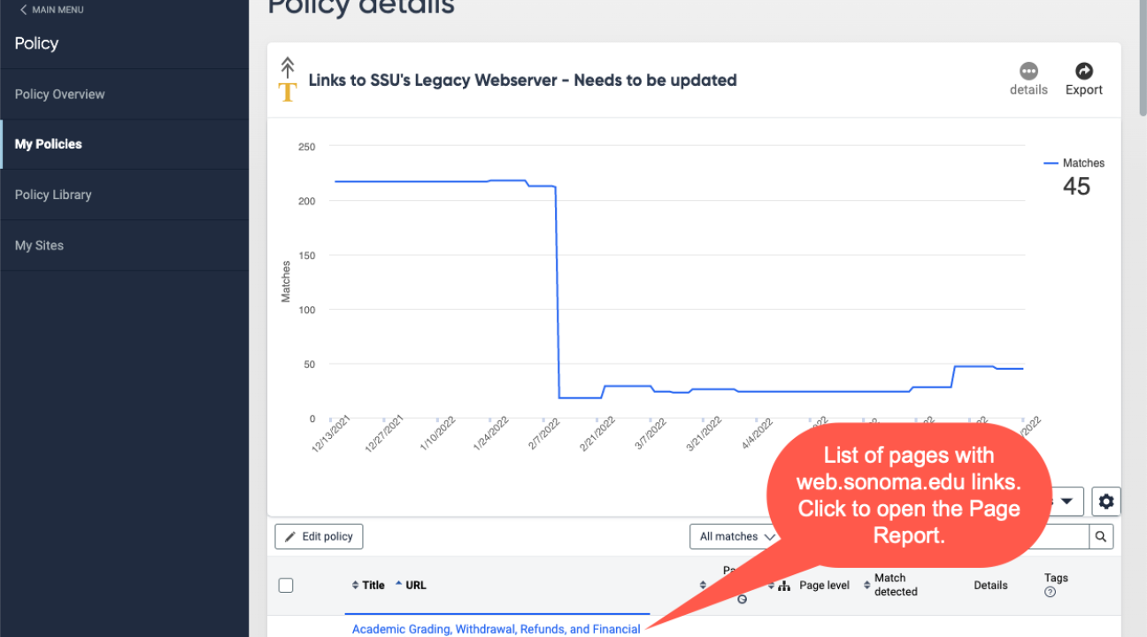Click the help icon under Tags
The width and height of the screenshot is (1147, 637).
(1050, 592)
